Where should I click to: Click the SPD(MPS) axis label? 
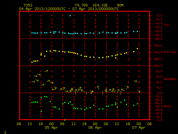click(x=170, y=79)
